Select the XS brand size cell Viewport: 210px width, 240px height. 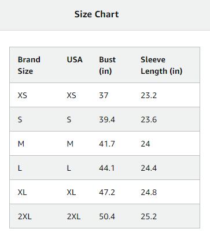click(x=23, y=95)
